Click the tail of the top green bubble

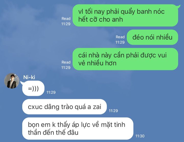(179, 6)
